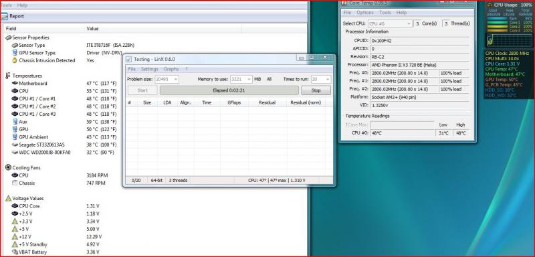Click the CPU fan 3184 RPM value
This screenshot has width=535, height=257.
click(97, 175)
